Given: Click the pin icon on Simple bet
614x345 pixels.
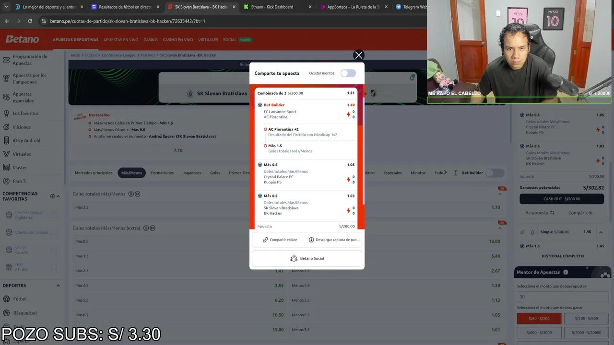Looking at the screenshot, I should click(522, 232).
